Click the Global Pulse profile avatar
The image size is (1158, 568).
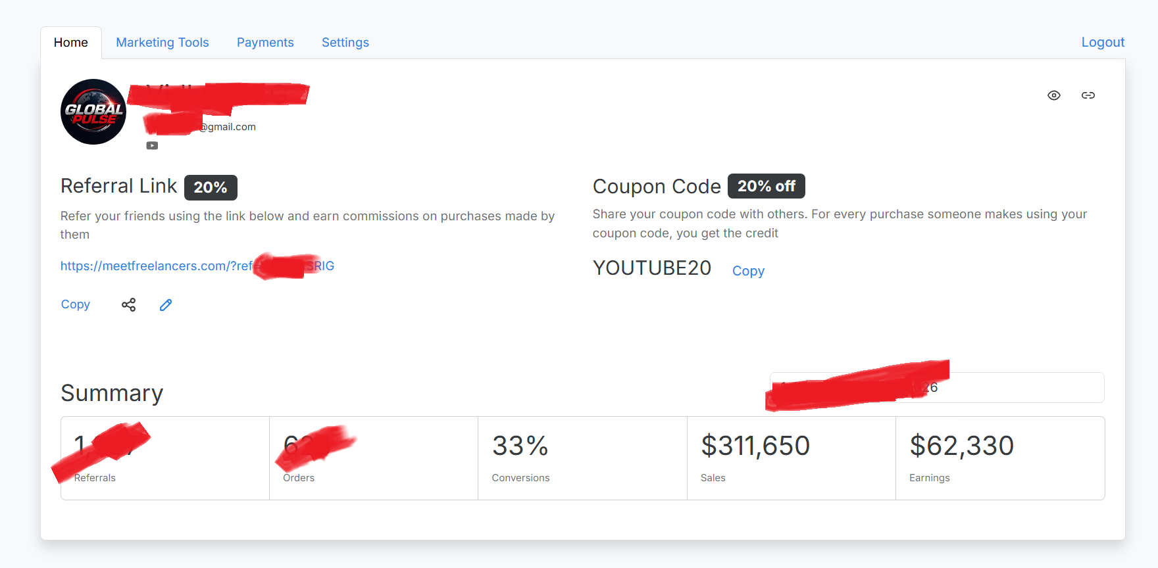93,112
